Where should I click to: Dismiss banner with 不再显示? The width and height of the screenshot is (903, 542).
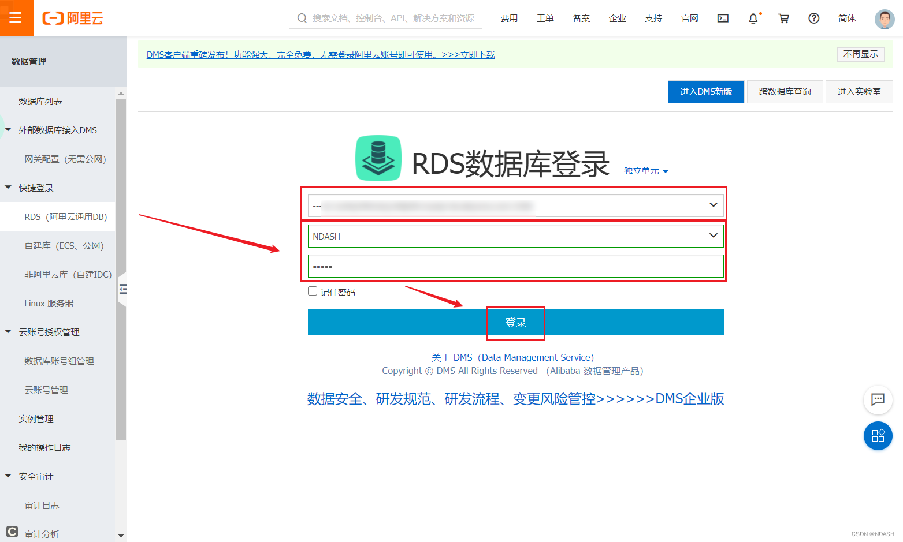pyautogui.click(x=860, y=54)
